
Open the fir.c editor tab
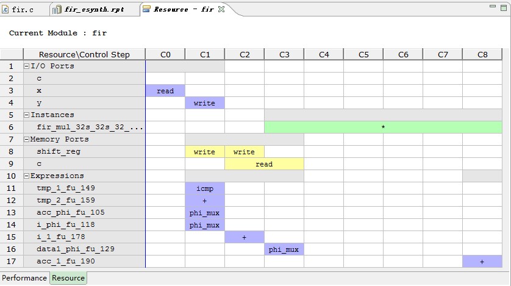(21, 9)
